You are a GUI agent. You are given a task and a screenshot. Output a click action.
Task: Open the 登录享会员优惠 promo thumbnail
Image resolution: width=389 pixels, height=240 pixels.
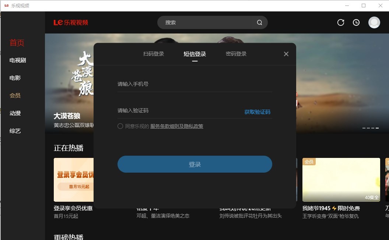(74, 180)
